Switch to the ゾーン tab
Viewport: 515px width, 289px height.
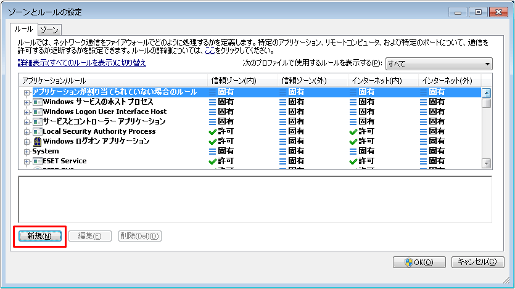49,29
